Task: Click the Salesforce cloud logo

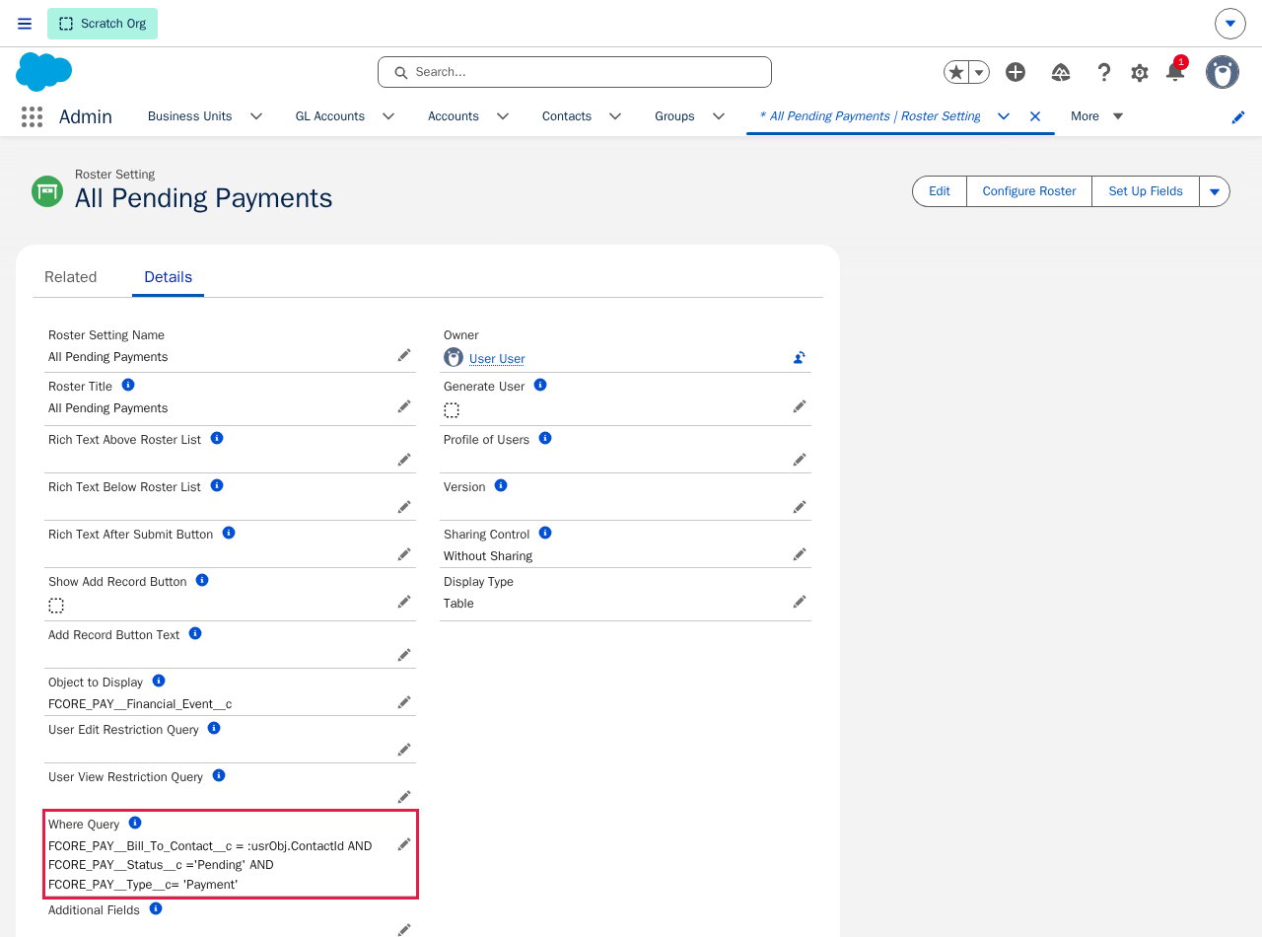Action: pos(44,72)
